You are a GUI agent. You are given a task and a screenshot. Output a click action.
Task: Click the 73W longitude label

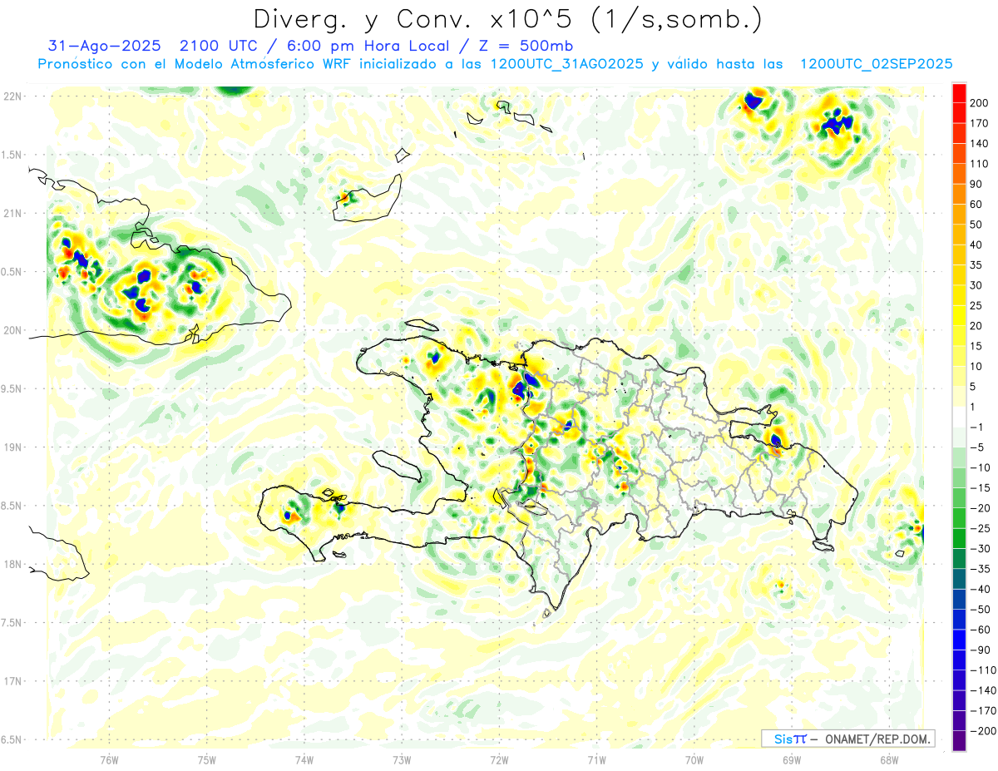point(402,759)
